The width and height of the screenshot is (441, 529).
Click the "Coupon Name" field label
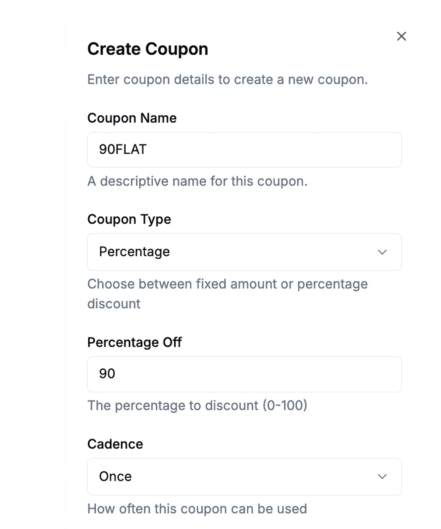pos(132,118)
